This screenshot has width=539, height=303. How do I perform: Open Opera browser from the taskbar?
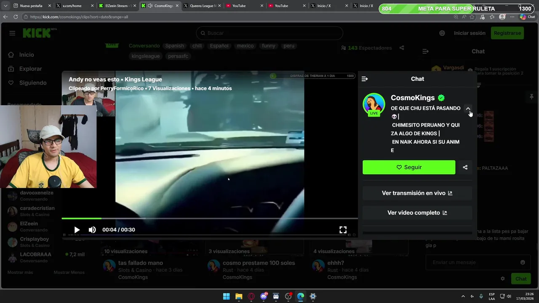(x=251, y=296)
